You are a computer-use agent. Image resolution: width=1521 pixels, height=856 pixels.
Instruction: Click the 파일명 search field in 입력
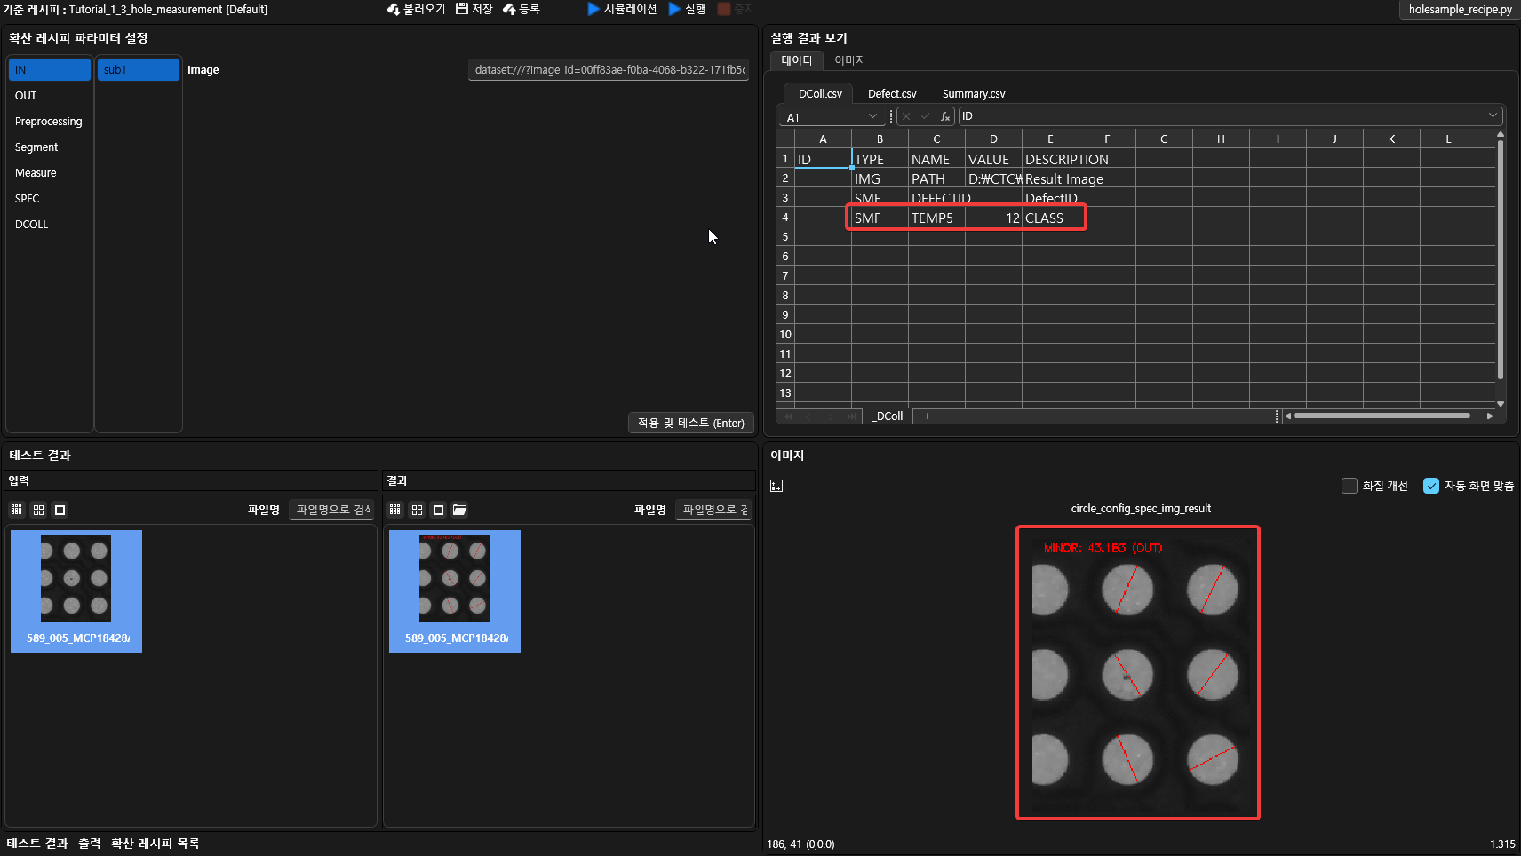[x=332, y=510]
